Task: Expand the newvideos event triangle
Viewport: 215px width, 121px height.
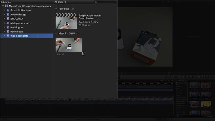Action: pos(4,31)
